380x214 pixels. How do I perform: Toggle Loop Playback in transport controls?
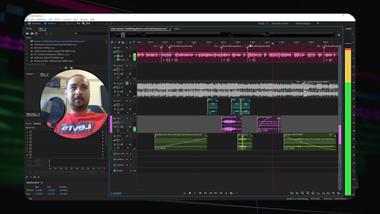(231, 193)
